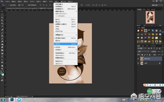Click the white background color swatch

[x=3, y=75]
